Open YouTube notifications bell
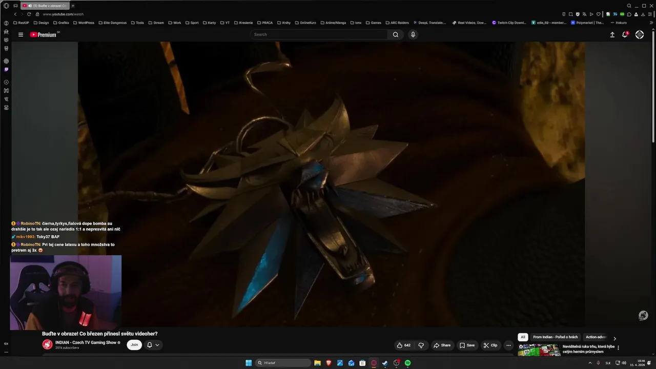 tap(625, 34)
